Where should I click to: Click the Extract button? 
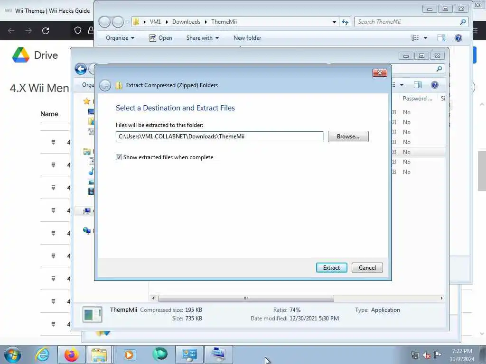point(331,267)
